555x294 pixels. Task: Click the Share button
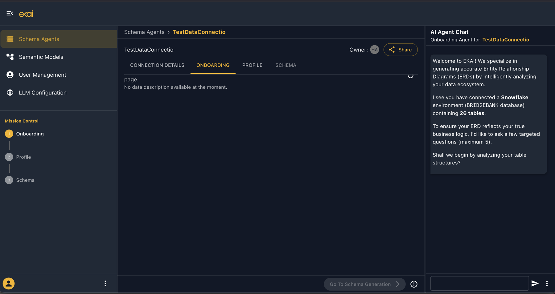[401, 50]
